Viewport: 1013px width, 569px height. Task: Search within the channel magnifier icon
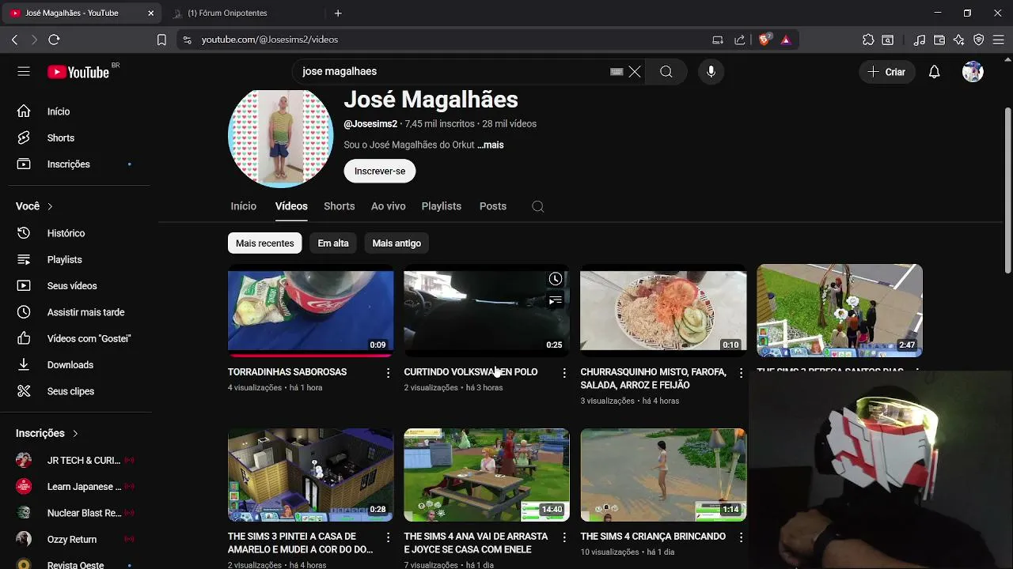coord(538,206)
